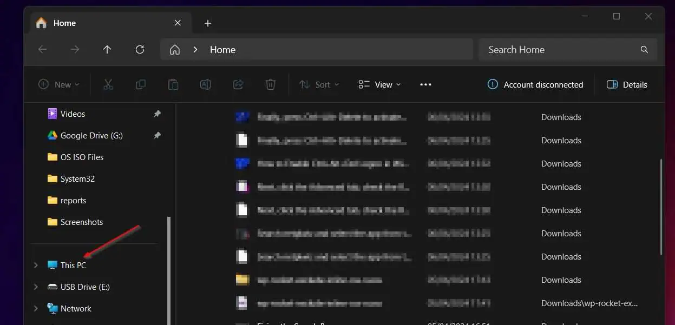675x325 pixels.
Task: Click the Delete trash icon
Action: 270,84
